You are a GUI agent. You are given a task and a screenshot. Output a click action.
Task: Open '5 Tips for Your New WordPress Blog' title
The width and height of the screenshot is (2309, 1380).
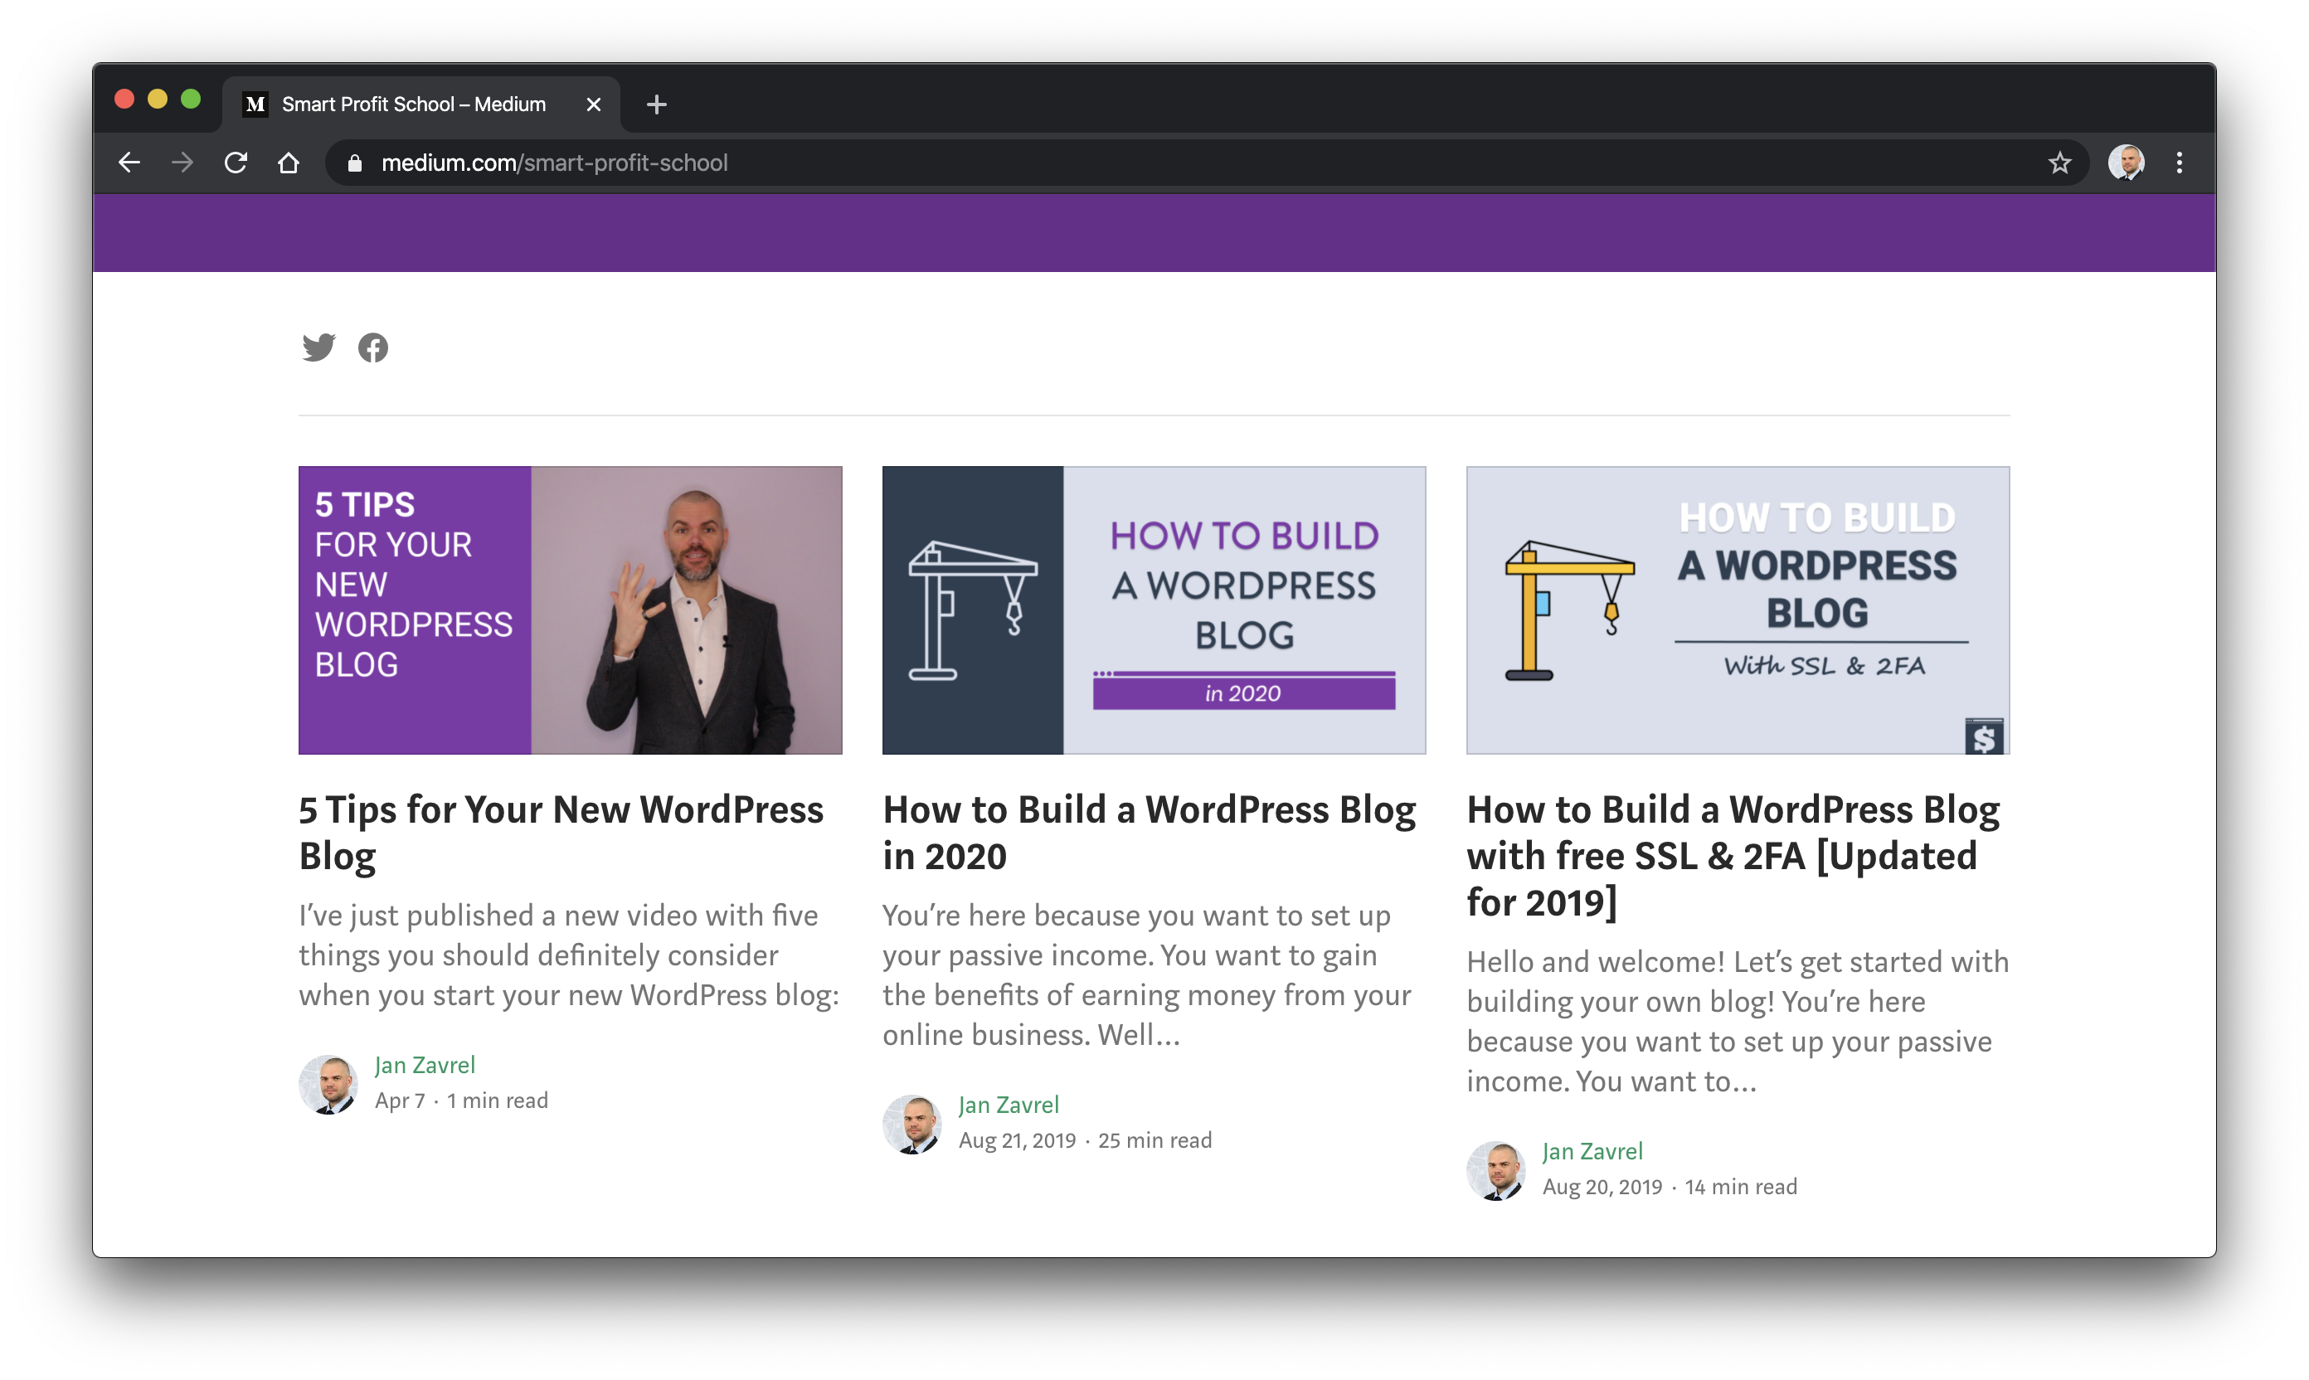point(561,833)
